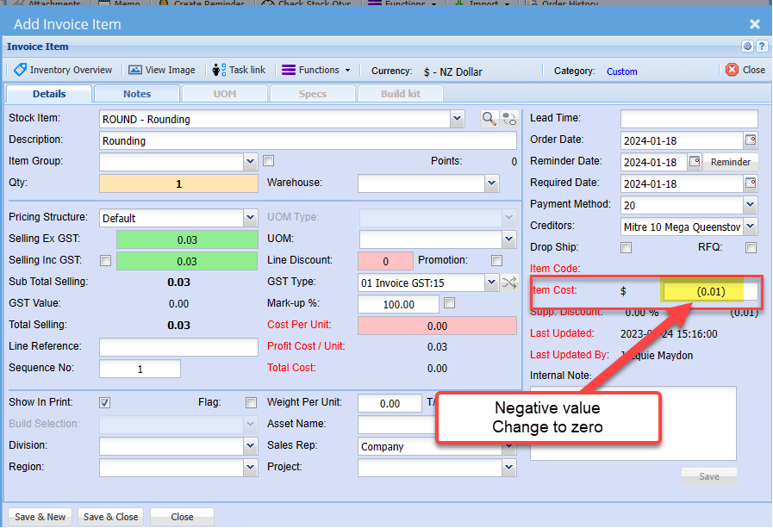Expand the Pricing Structure dropdown
773x528 pixels.
250,218
